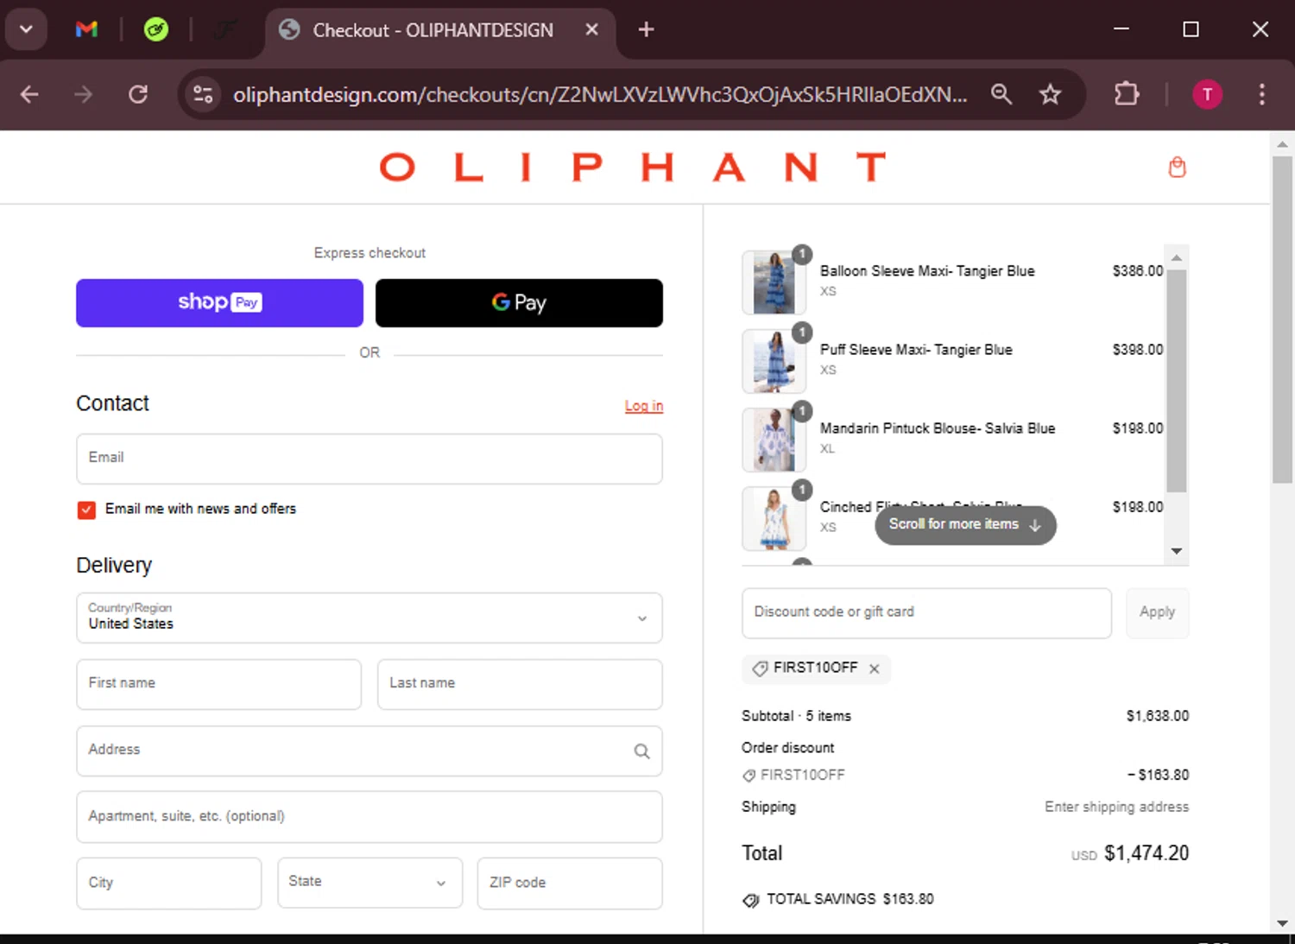Remove the FIRST10OFF discount code
1295x944 pixels.
(x=875, y=668)
